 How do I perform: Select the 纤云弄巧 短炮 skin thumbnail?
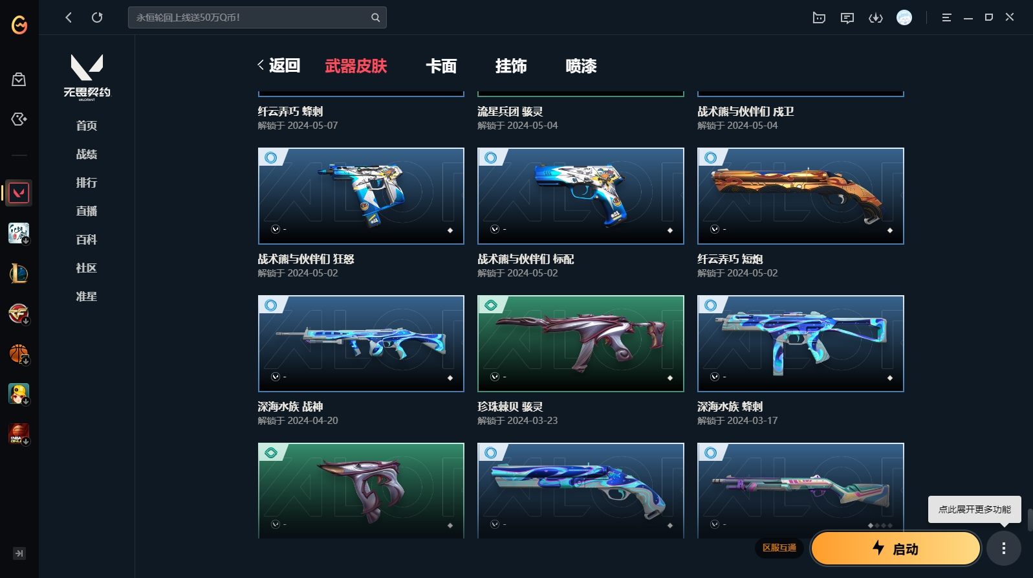pos(800,196)
